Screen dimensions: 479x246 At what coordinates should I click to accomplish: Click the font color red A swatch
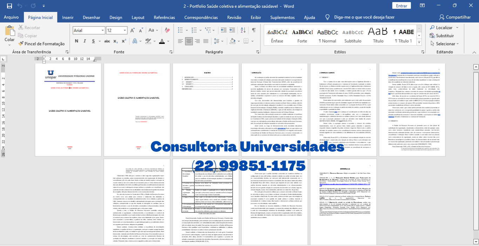[x=162, y=41]
